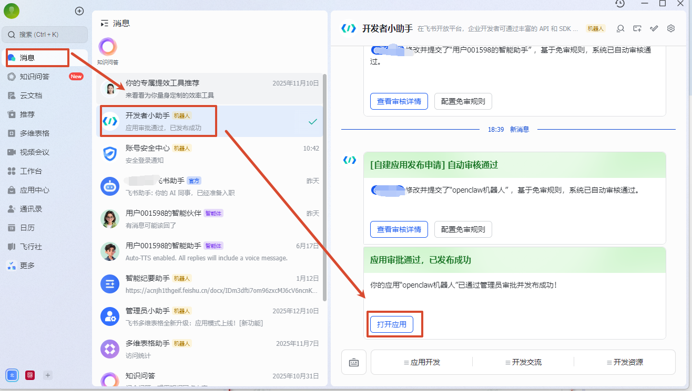Focus the 搜索 (Ctrl+K) search box
692x391 pixels.
[x=45, y=35]
